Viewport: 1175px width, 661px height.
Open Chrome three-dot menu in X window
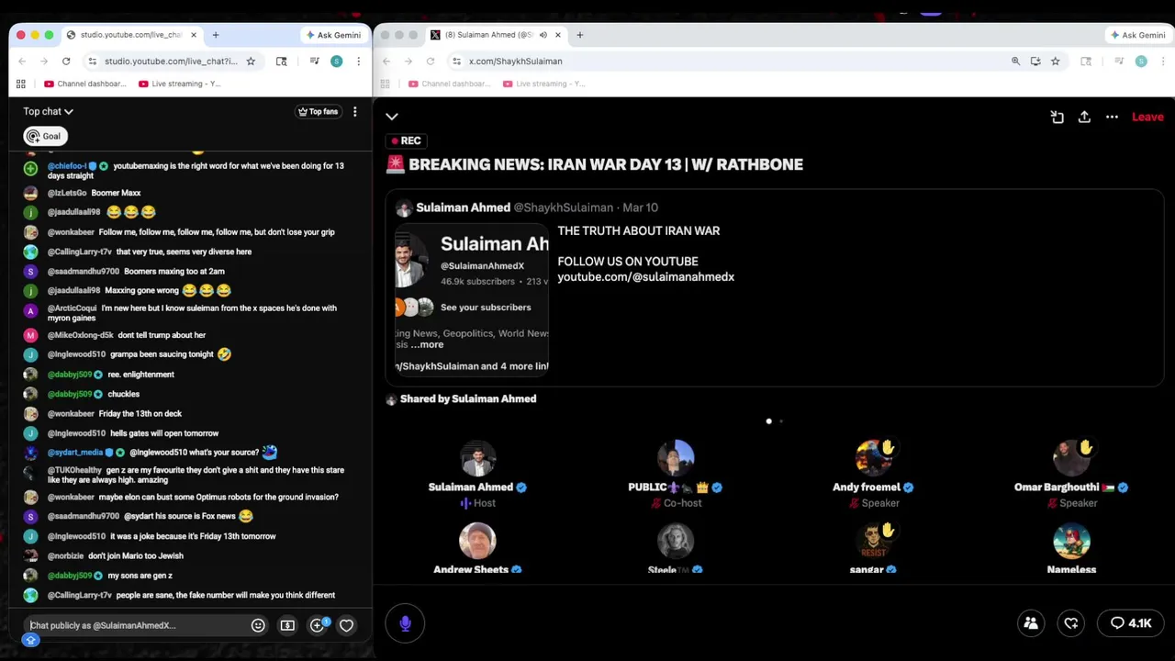click(1163, 62)
